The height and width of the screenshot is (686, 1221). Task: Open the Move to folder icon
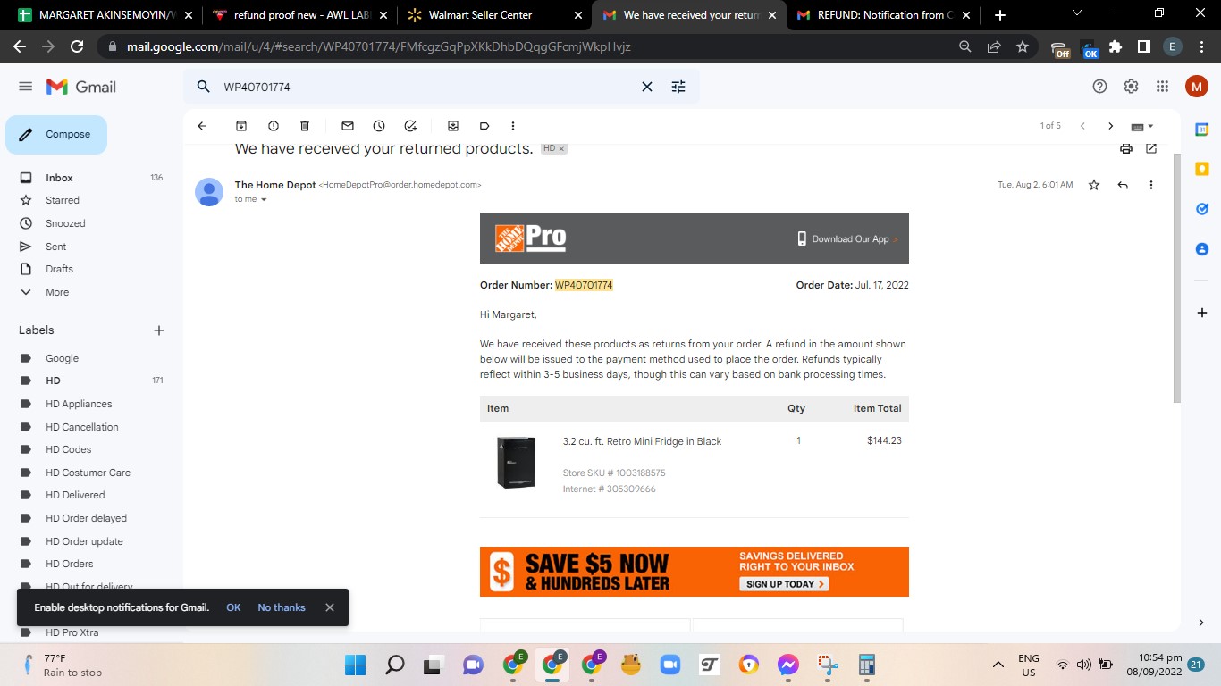453,126
